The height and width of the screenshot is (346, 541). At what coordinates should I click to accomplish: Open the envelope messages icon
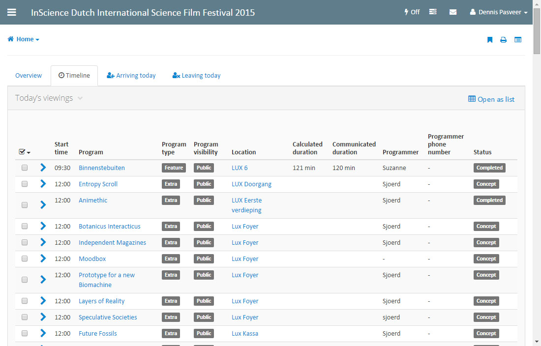[x=453, y=12]
